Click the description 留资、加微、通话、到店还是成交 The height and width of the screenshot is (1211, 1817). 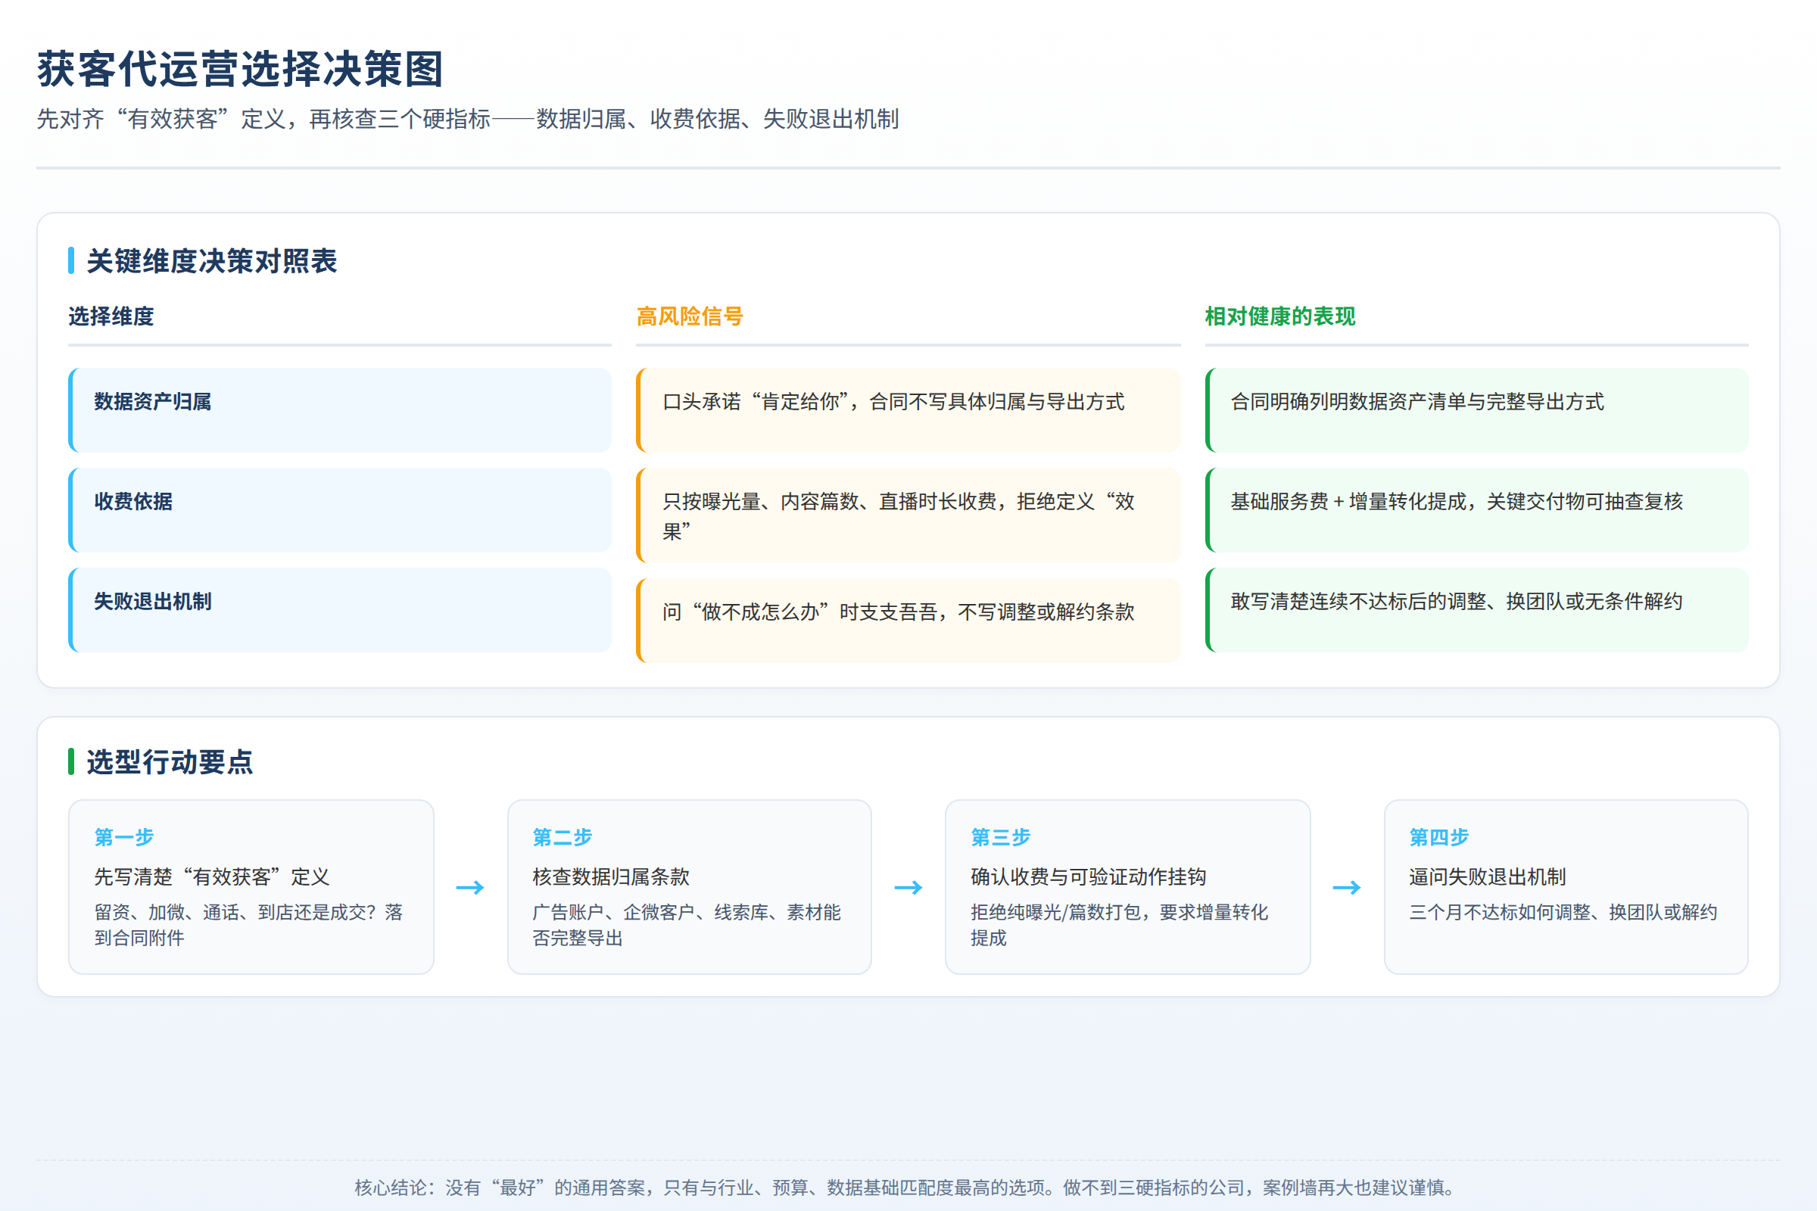(x=249, y=925)
